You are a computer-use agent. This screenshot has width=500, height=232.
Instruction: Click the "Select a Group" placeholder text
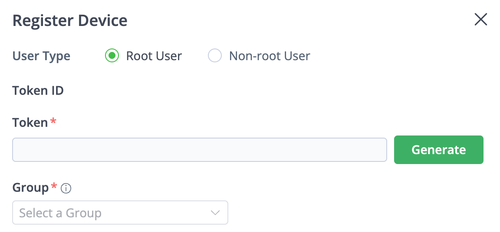tap(60, 213)
